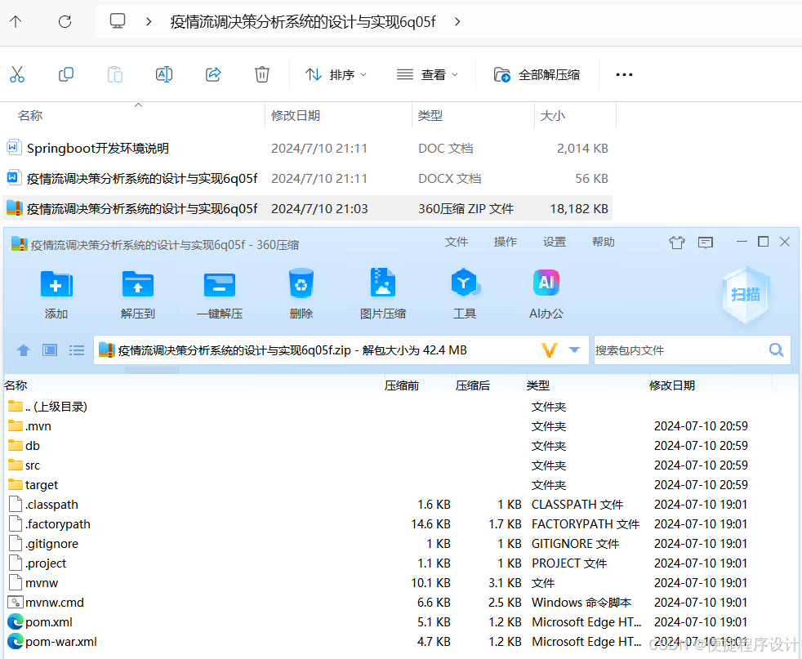Sort Explorer list by 大小 column

click(553, 115)
